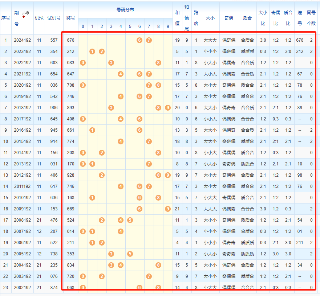Click the 和值 column header
Image resolution: width=320 pixels, height=296 pixels.
click(x=177, y=18)
